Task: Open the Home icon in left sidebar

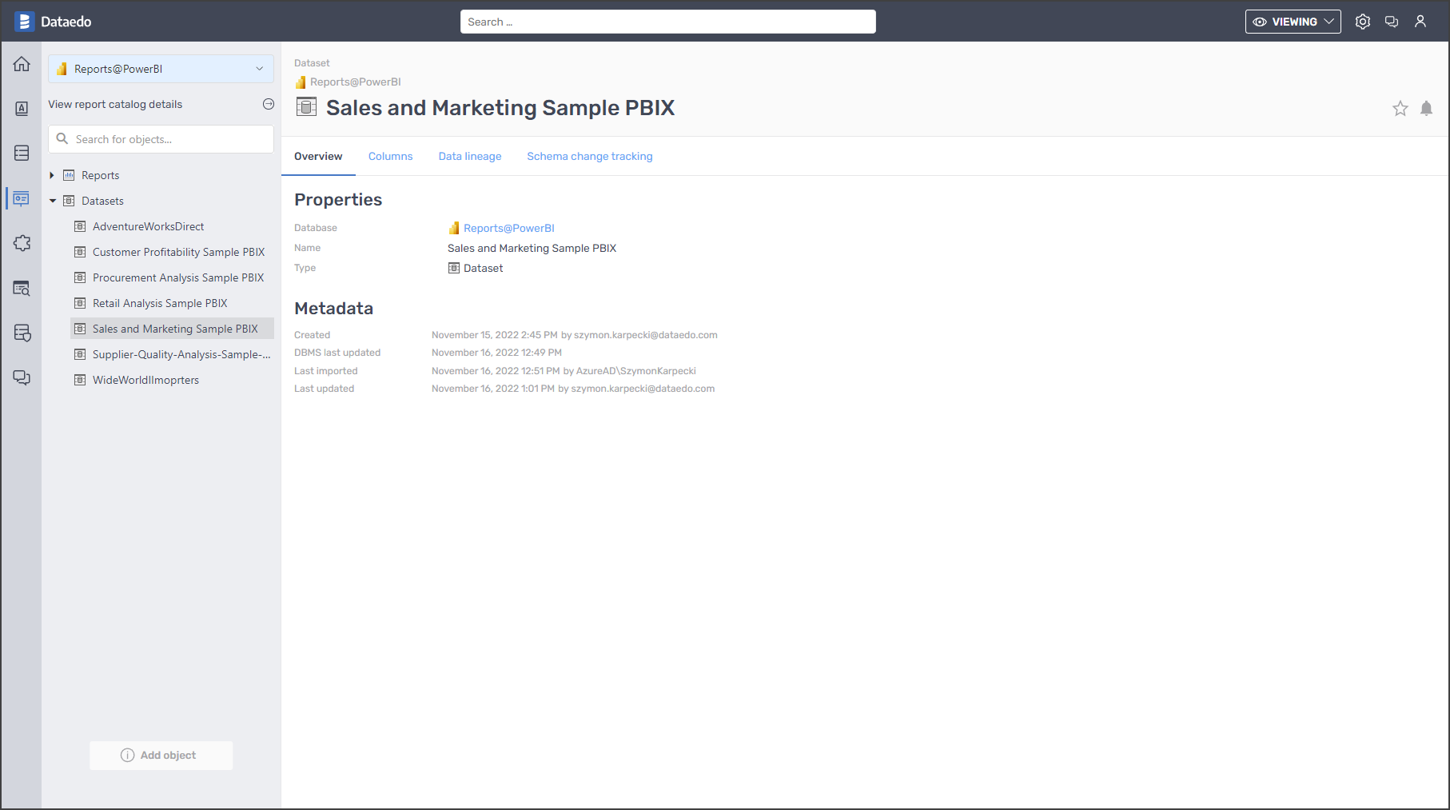Action: pos(22,65)
